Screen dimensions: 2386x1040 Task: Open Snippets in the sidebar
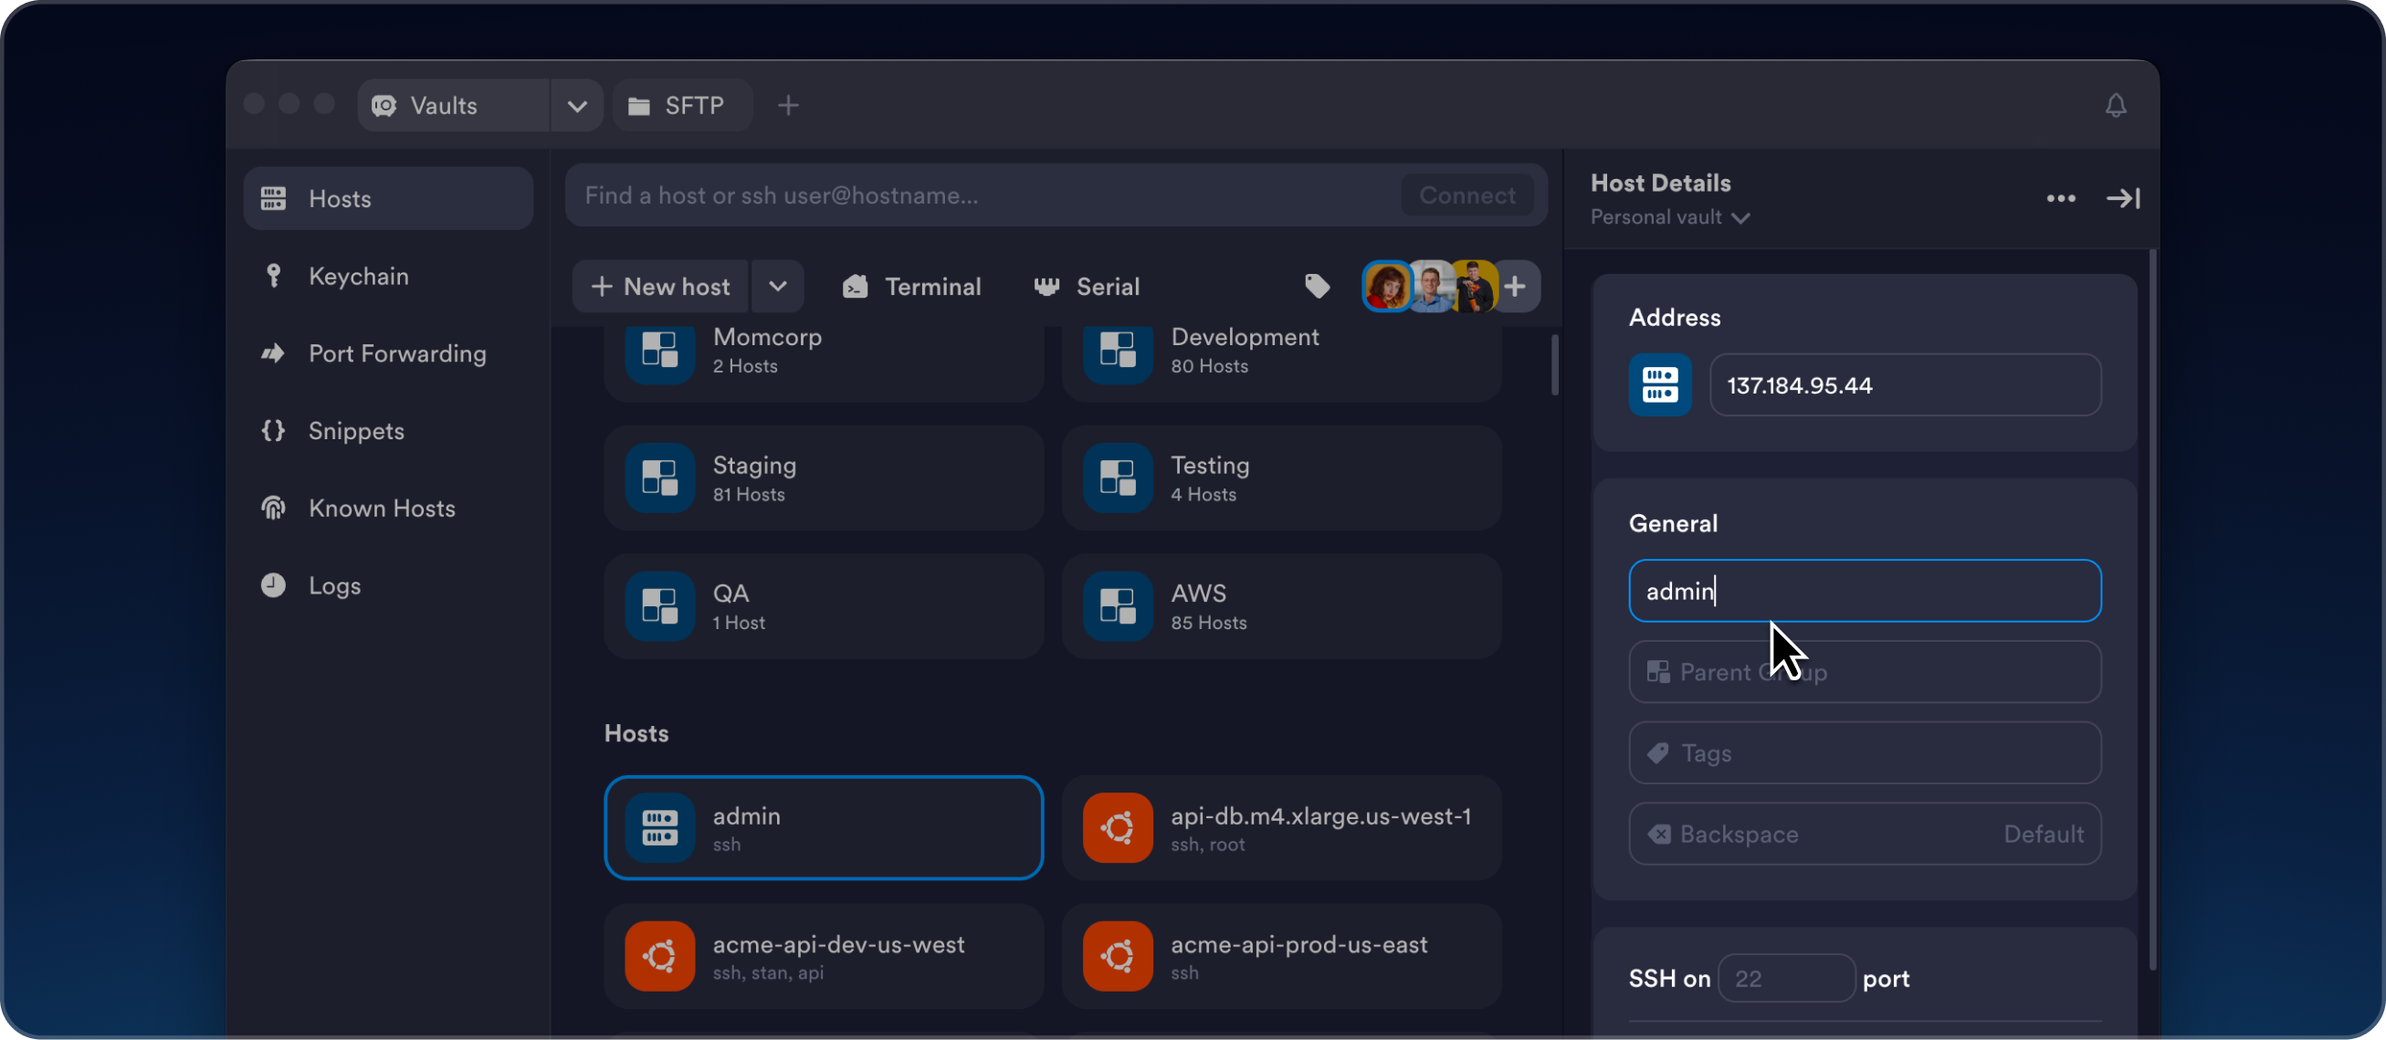click(388, 431)
